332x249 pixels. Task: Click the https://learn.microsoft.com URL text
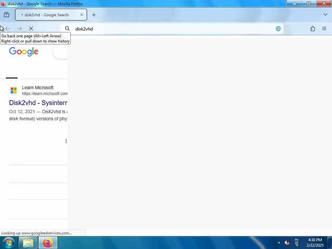tap(45, 94)
